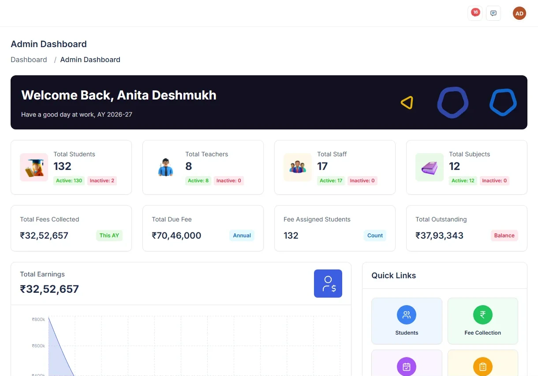Click the AY 2026-27 greeting subtitle
The width and height of the screenshot is (538, 376).
pyautogui.click(x=77, y=114)
